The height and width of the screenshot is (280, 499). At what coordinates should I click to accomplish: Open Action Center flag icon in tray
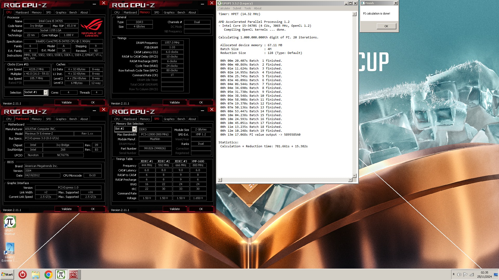[x=465, y=274]
